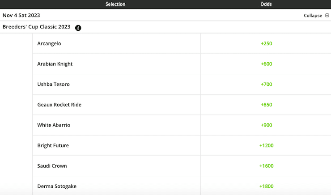The height and width of the screenshot is (195, 331).
Task: Click the Breeders' Cup Classic 2023 title
Action: [36, 27]
